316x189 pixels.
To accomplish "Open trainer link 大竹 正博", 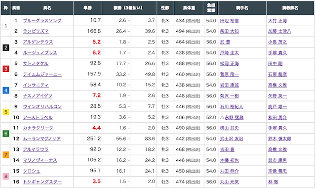I will 277,21.
